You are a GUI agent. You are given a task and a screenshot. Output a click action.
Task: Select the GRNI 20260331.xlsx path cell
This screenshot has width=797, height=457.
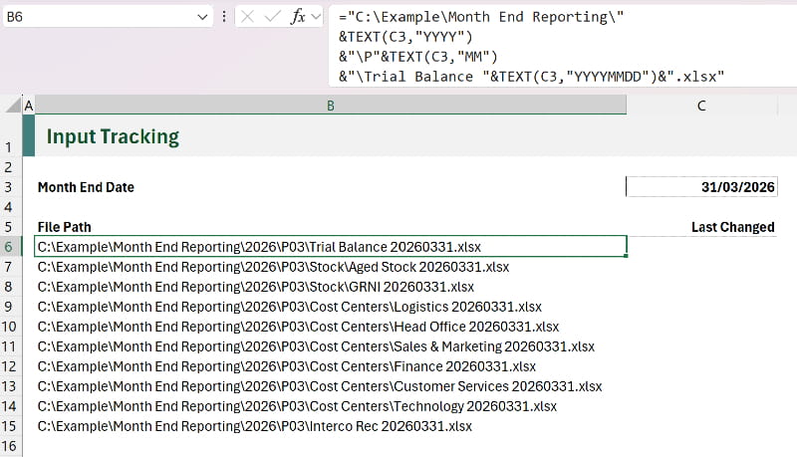[x=331, y=287]
